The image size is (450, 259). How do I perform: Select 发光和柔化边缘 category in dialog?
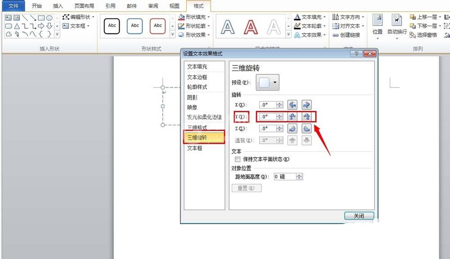coord(204,117)
